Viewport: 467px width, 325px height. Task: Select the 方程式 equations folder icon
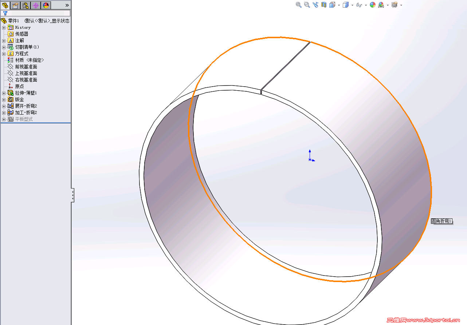coord(11,53)
